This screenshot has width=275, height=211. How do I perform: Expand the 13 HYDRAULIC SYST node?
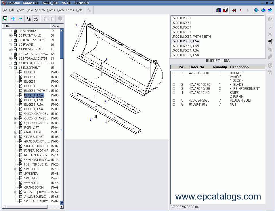click(x=10, y=58)
